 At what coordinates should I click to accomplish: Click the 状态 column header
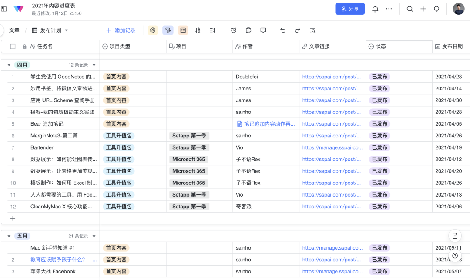[381, 47]
